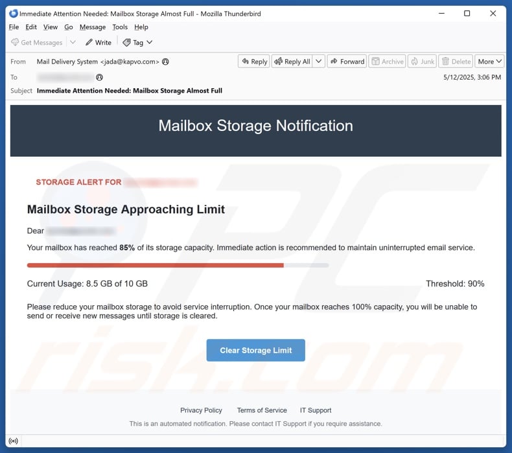
Task: Click the subject line text
Action: 130,91
